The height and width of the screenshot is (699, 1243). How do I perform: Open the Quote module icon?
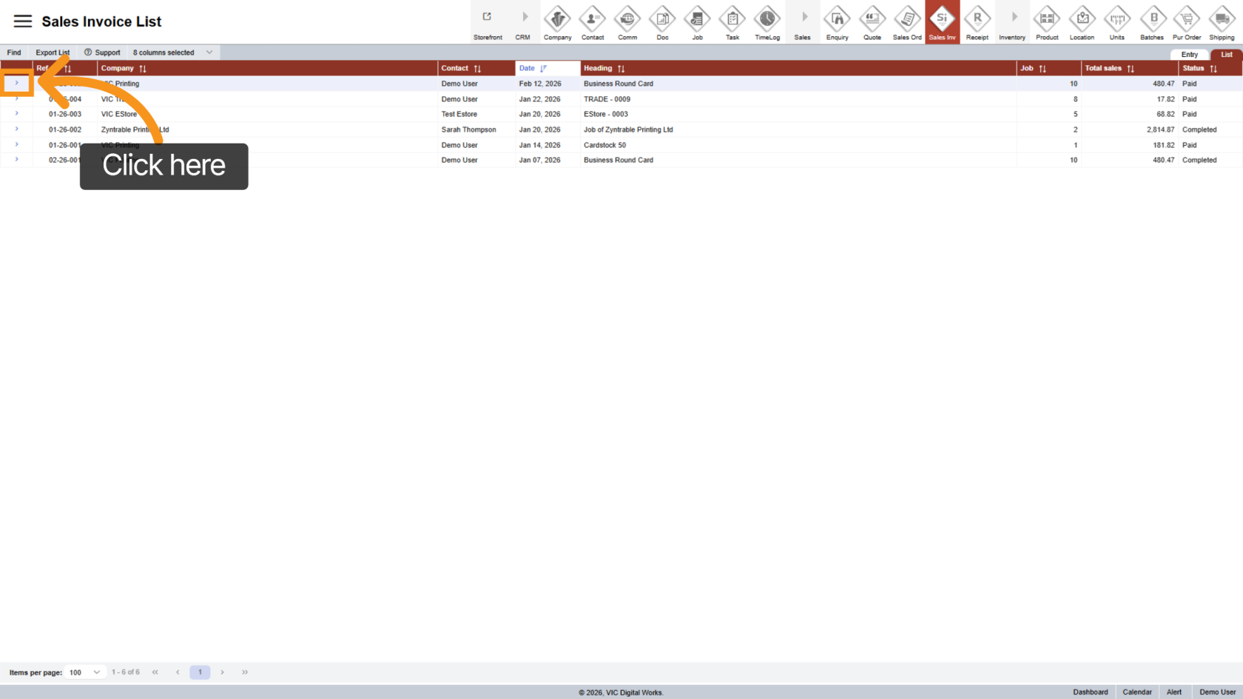[872, 18]
